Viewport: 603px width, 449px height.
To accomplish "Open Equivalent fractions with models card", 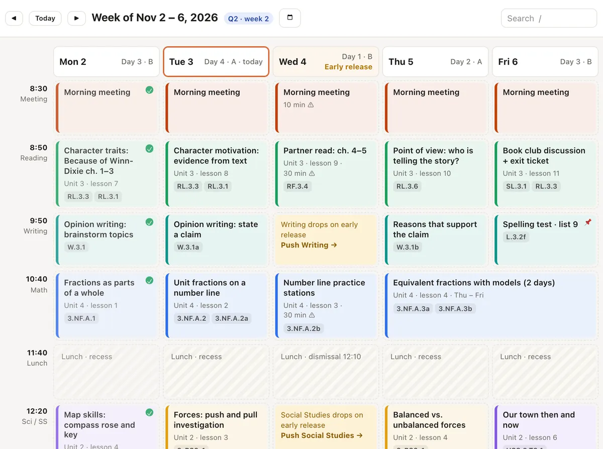I will click(490, 306).
